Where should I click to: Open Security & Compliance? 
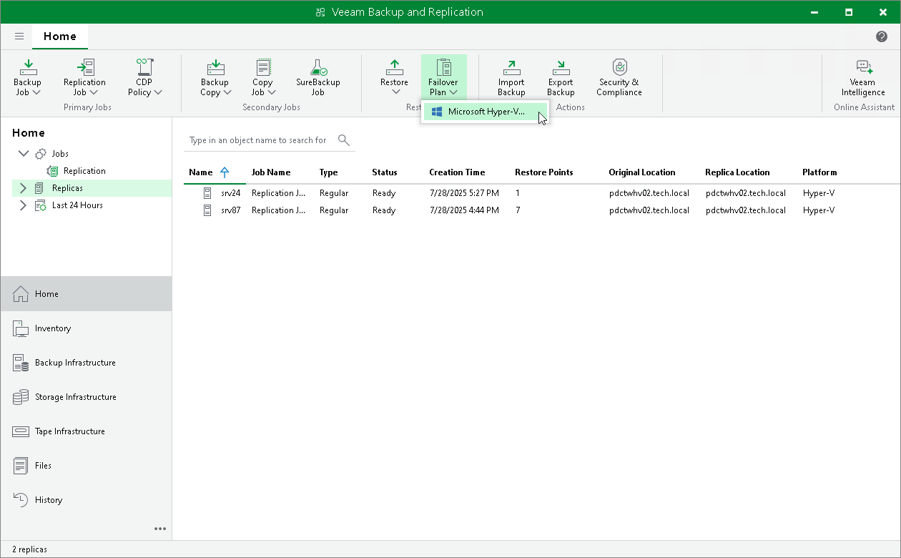click(x=620, y=77)
